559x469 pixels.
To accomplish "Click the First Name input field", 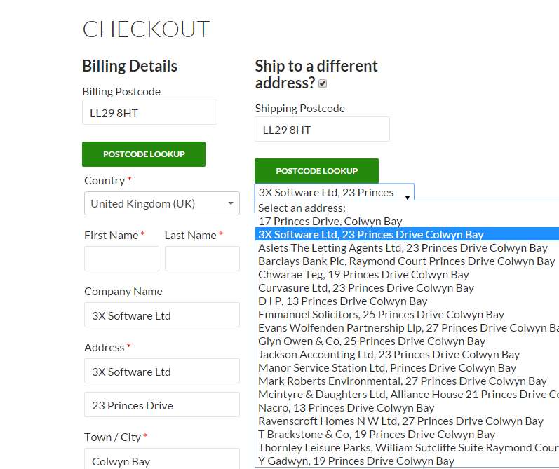I will (x=121, y=259).
